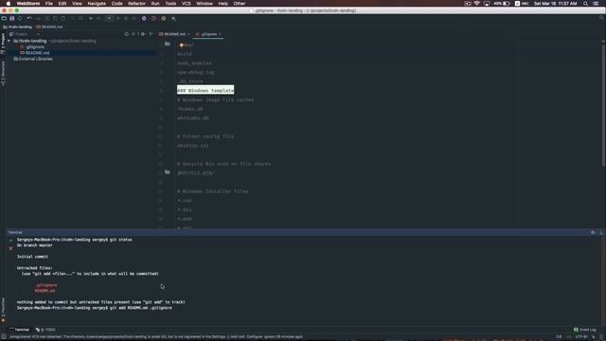Click Scroll from Source icon in Project panel
Image resolution: width=606 pixels, height=341 pixels.
pos(126,34)
